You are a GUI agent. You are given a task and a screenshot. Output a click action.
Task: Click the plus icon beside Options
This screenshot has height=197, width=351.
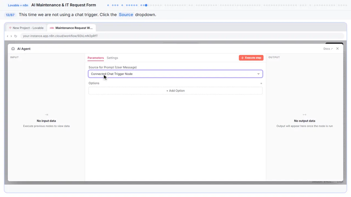261,83
